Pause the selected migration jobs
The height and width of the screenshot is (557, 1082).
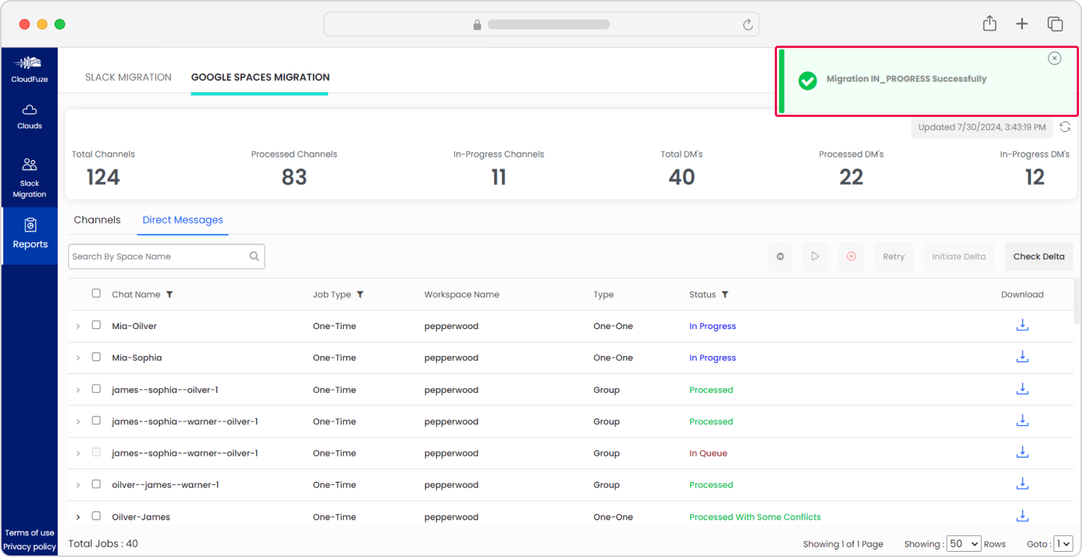click(780, 256)
